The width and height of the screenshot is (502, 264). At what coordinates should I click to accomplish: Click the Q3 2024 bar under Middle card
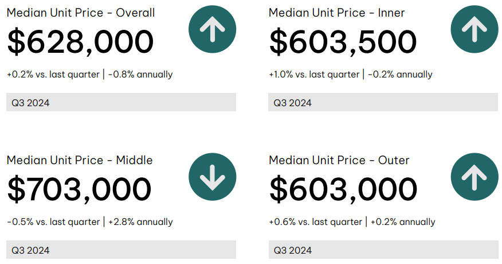[121, 250]
